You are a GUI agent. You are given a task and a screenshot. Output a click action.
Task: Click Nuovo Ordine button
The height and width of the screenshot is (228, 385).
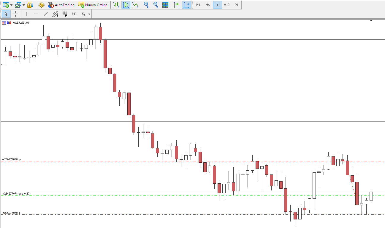point(93,5)
